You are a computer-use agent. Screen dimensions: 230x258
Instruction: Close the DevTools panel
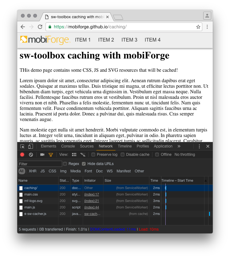(208, 146)
